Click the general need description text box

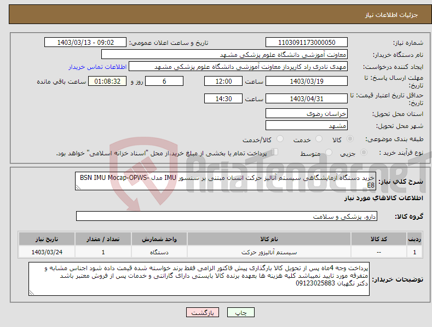point(226,181)
